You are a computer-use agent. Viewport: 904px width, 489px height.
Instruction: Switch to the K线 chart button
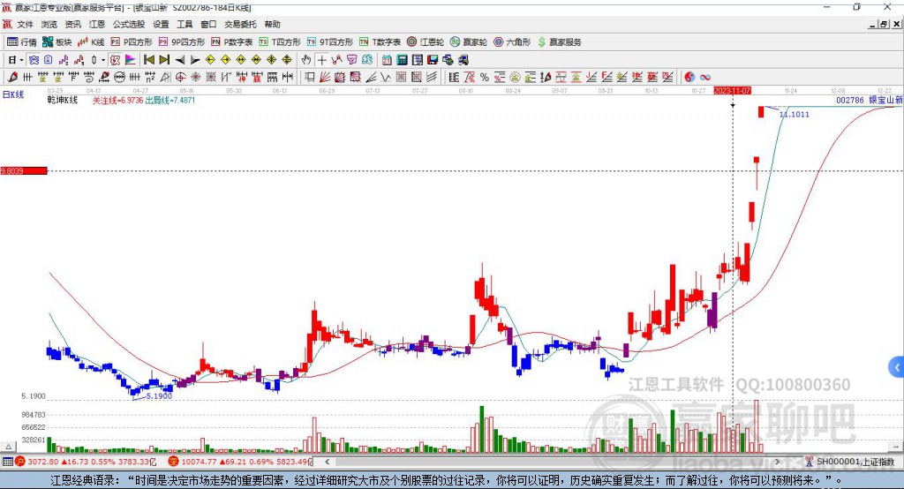tap(91, 42)
